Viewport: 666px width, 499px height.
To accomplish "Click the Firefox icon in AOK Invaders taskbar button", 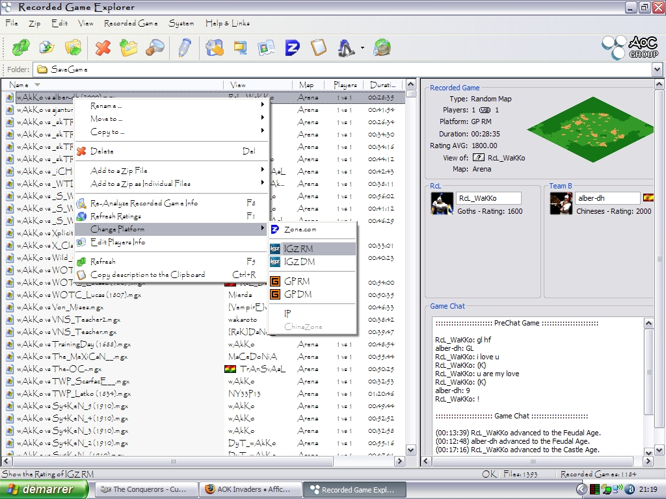I will point(210,489).
